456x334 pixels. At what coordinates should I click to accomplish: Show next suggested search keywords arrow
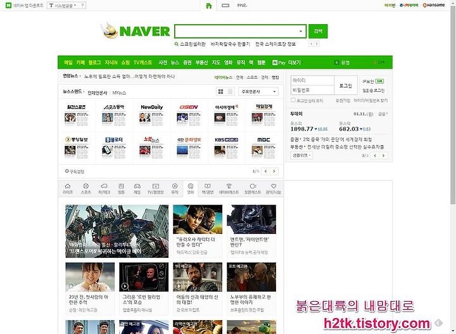tap(317, 44)
